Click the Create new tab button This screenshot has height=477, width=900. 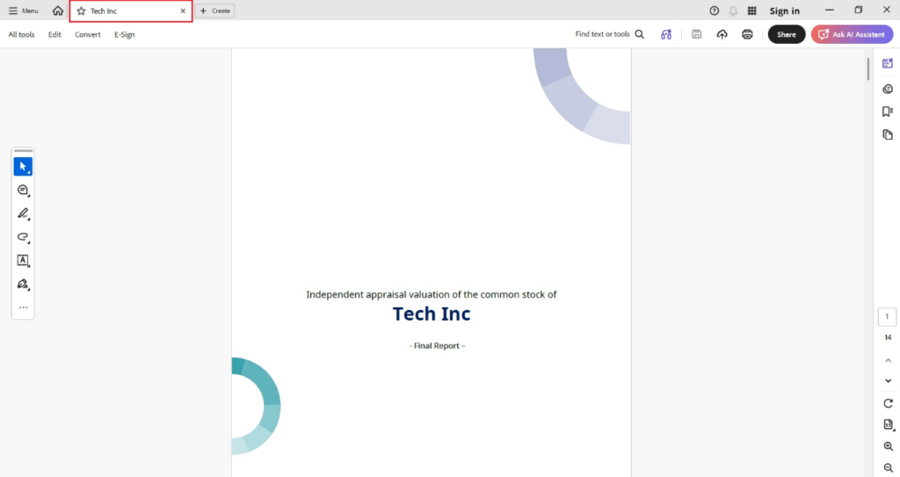215,11
